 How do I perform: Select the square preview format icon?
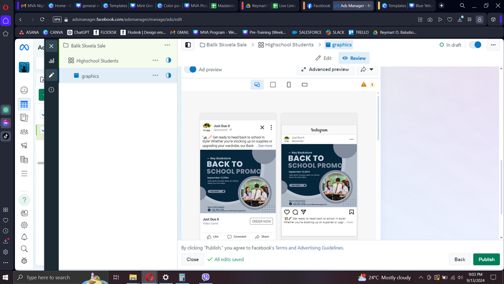(x=273, y=84)
